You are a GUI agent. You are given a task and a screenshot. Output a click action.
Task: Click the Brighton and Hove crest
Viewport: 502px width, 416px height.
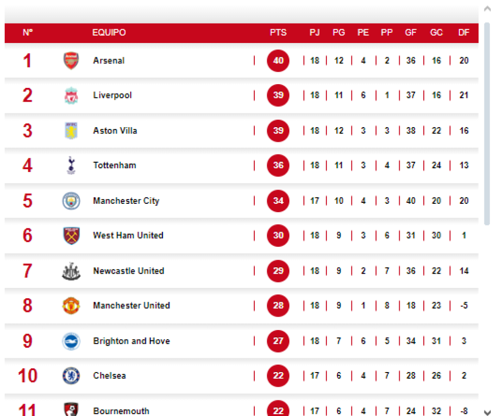(70, 341)
